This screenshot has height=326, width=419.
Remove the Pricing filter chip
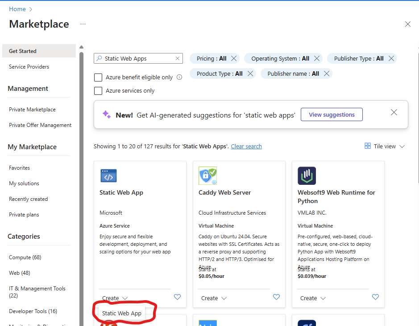234,58
